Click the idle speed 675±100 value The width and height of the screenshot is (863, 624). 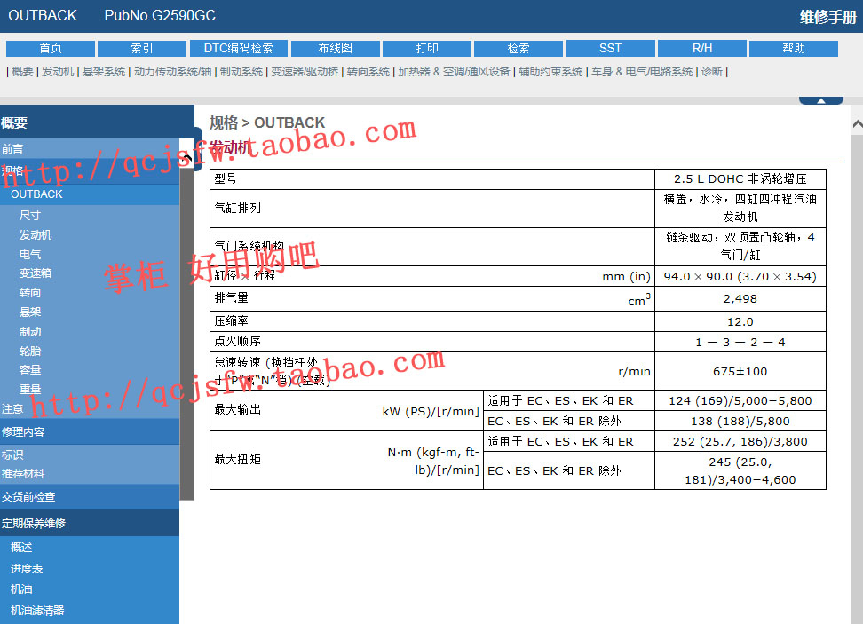point(740,371)
